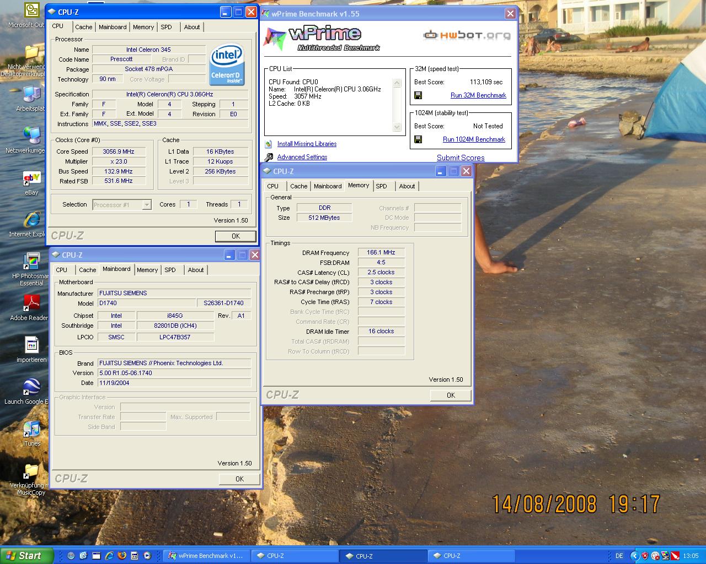
Task: Open Mainboard tab in Memory CPU-Z window
Action: pyautogui.click(x=328, y=186)
